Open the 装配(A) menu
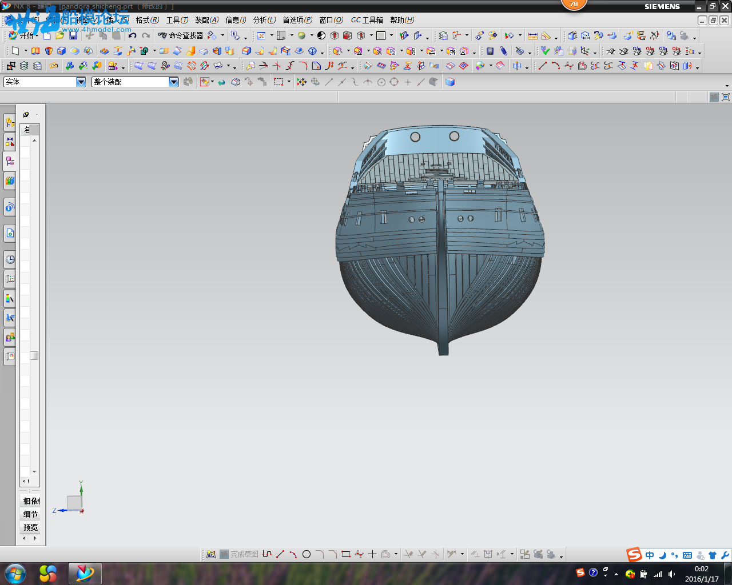This screenshot has width=732, height=585. (x=207, y=20)
